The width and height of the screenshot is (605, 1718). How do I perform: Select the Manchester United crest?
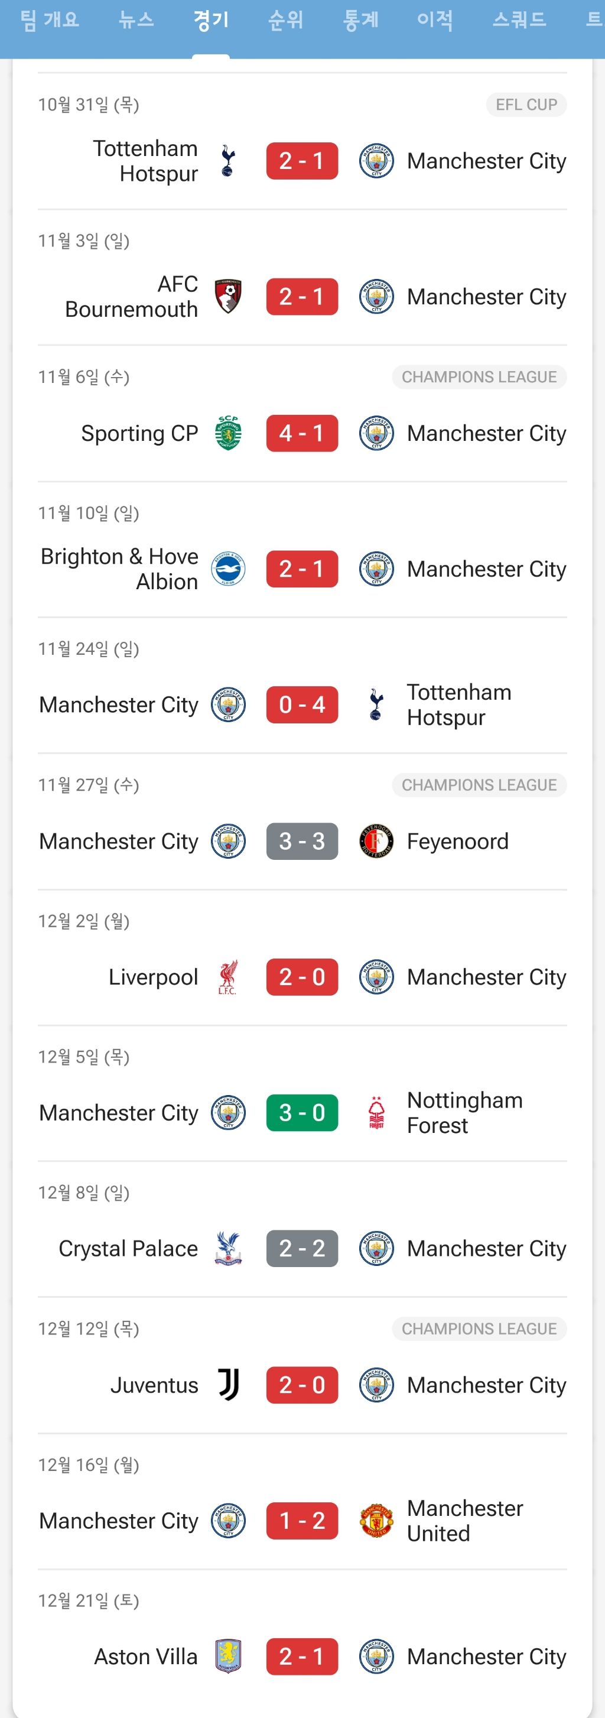tap(376, 1521)
